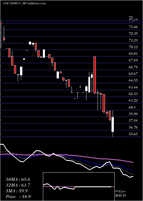Click the 58.99 price axis label
The height and width of the screenshot is (201, 143).
133,114
